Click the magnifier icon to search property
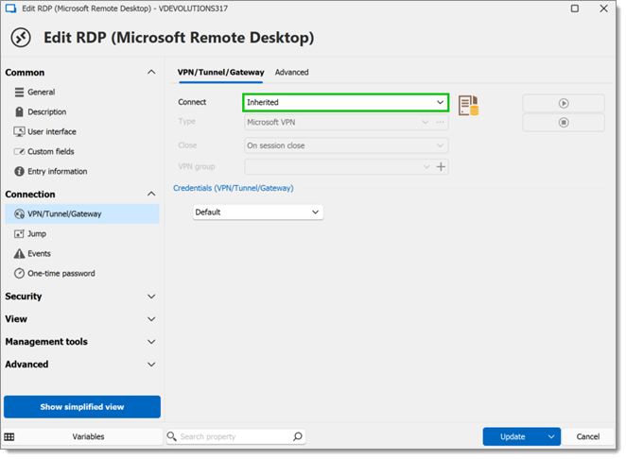The width and height of the screenshot is (626, 459). [298, 436]
